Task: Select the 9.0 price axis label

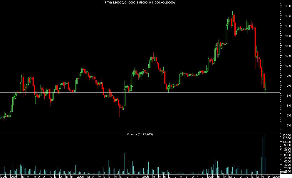Action: point(289,85)
